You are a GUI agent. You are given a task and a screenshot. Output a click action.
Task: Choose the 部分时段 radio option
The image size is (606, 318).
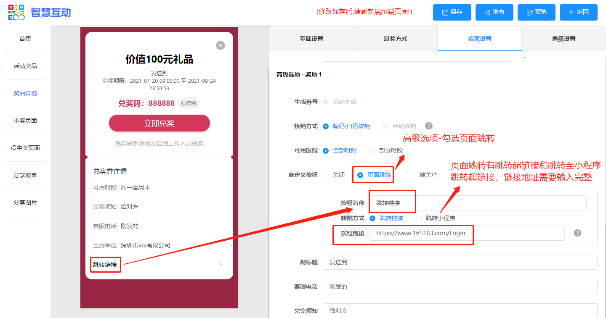(372, 151)
